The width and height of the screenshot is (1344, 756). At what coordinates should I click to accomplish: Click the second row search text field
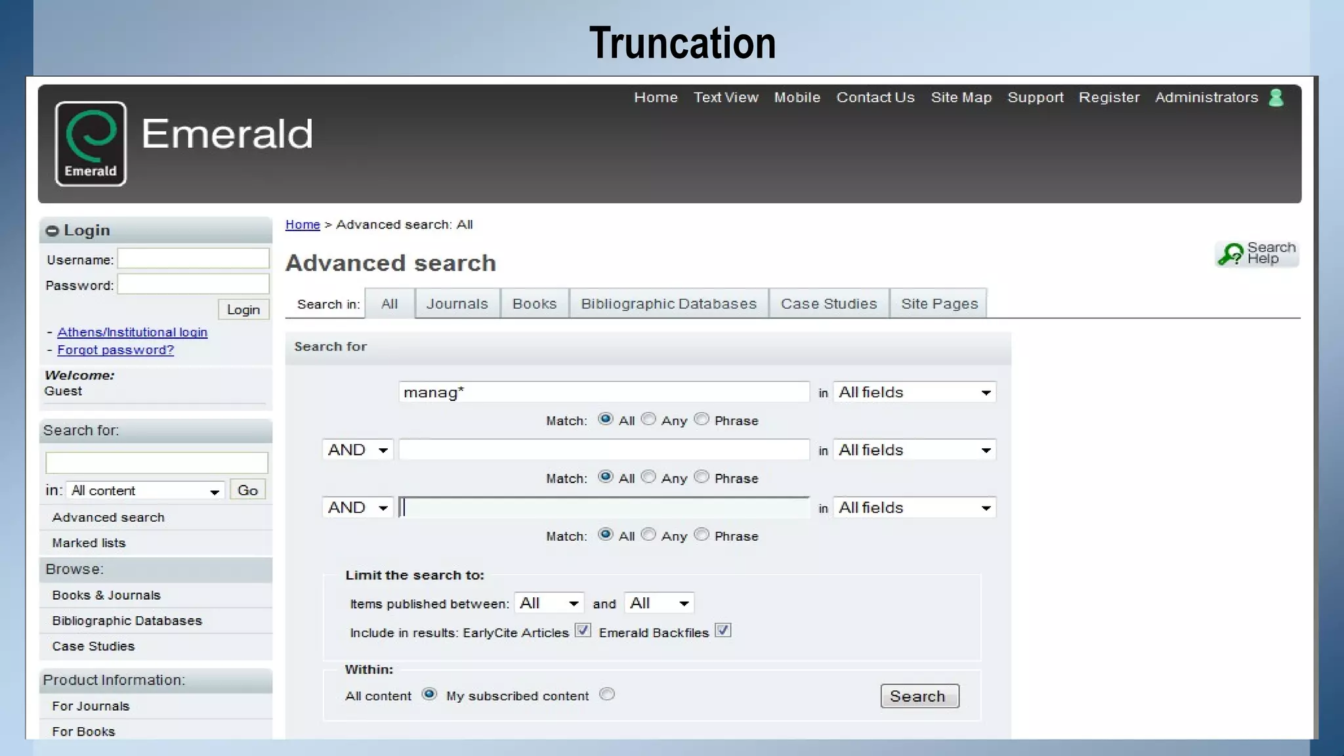click(x=604, y=450)
